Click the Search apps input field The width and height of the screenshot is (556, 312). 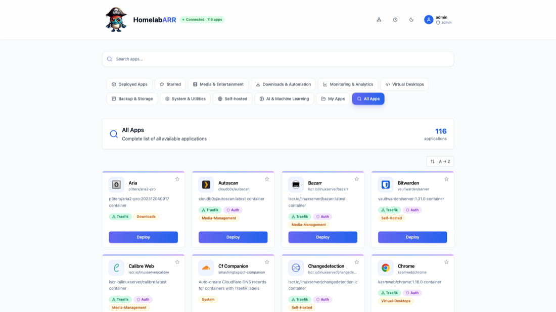coord(278,59)
